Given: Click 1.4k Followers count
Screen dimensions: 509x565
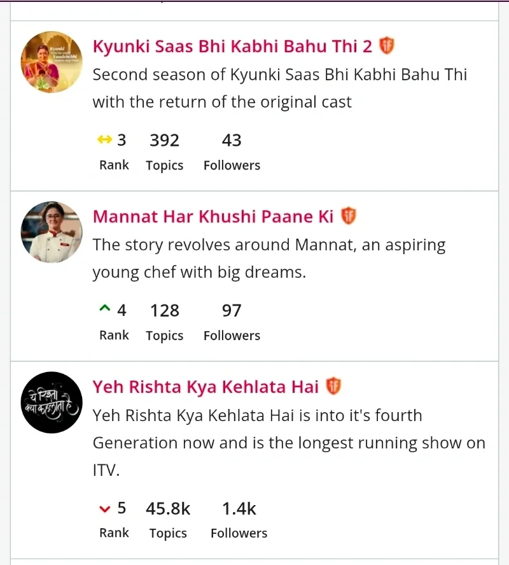Looking at the screenshot, I should tap(239, 509).
